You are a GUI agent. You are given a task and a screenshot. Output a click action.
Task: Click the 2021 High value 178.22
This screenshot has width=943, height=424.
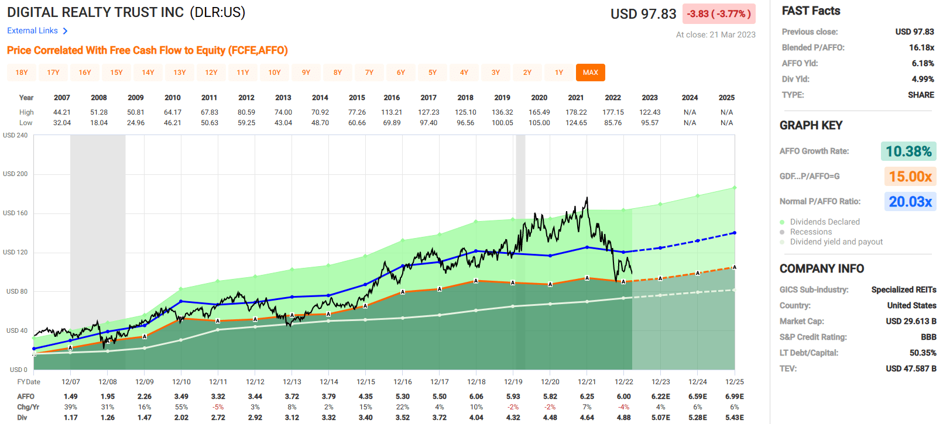(x=576, y=112)
